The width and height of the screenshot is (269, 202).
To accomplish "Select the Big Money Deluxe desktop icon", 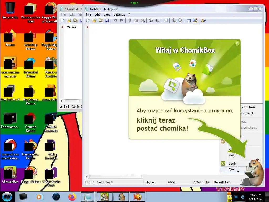I will pyautogui.click(x=30, y=95).
